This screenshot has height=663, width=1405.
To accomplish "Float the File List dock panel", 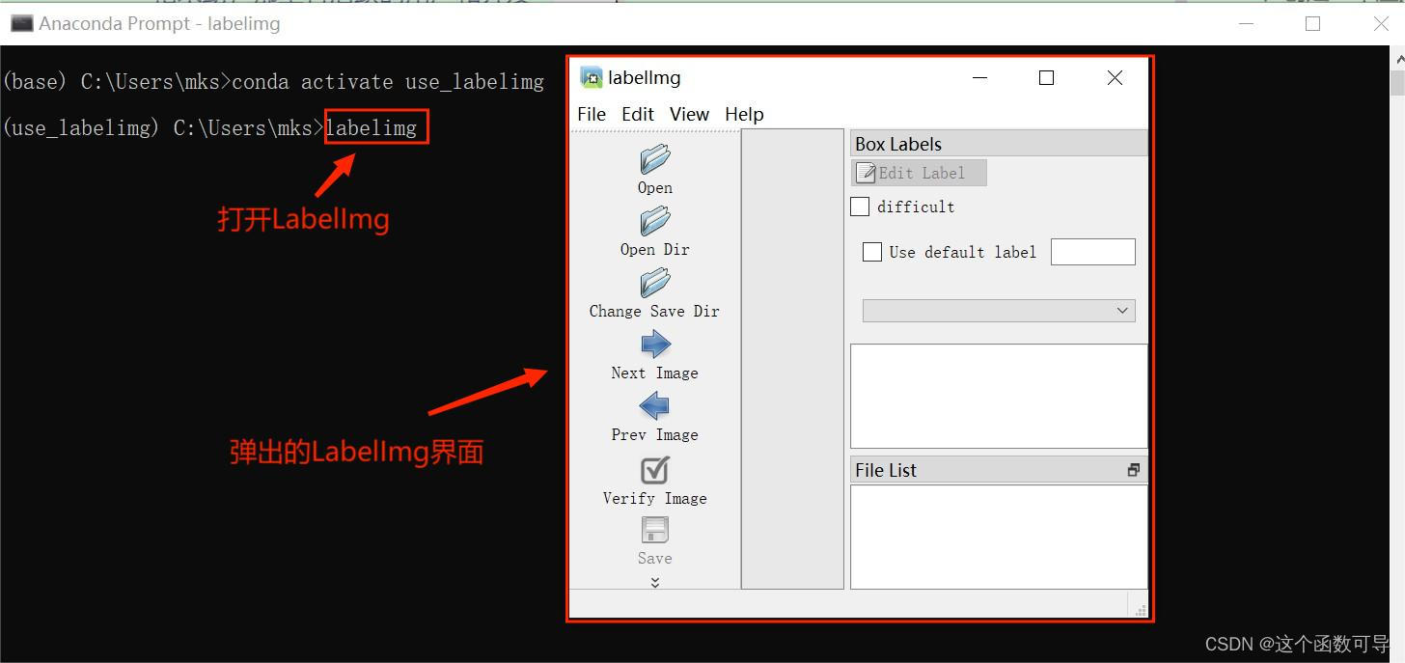I will tap(1133, 470).
